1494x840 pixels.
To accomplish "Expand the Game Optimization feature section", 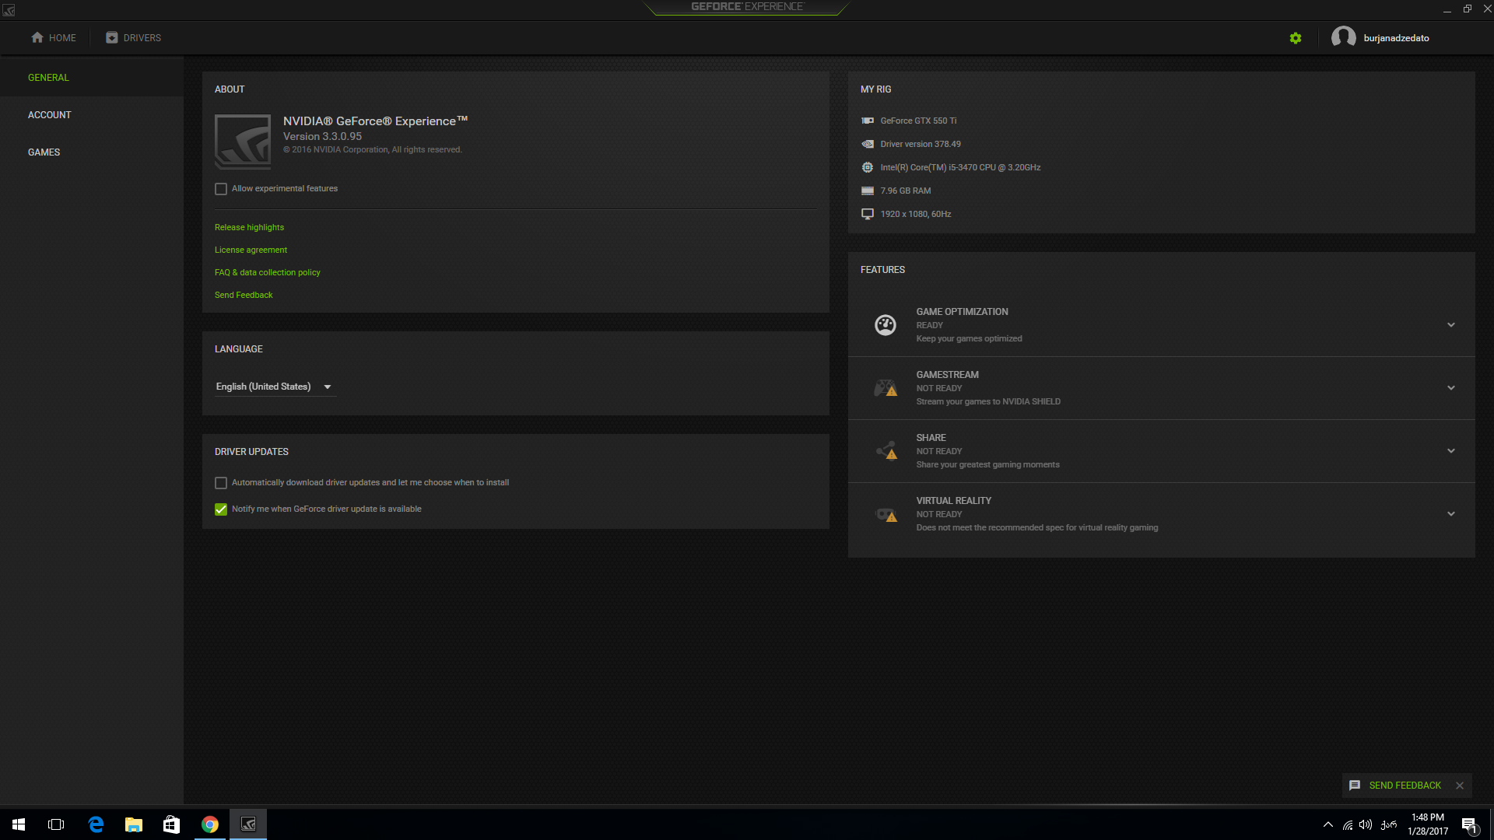I will tap(1450, 325).
